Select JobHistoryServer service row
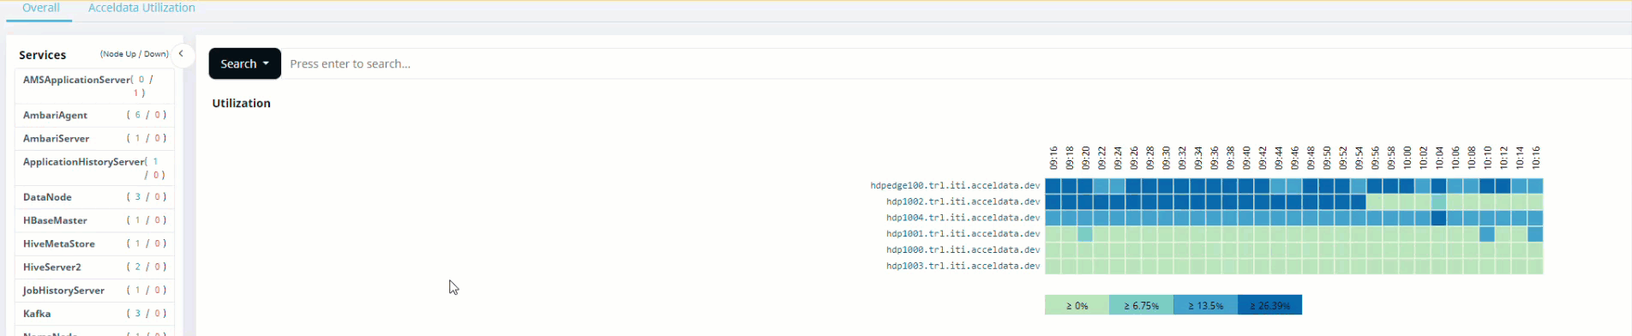 click(x=94, y=291)
